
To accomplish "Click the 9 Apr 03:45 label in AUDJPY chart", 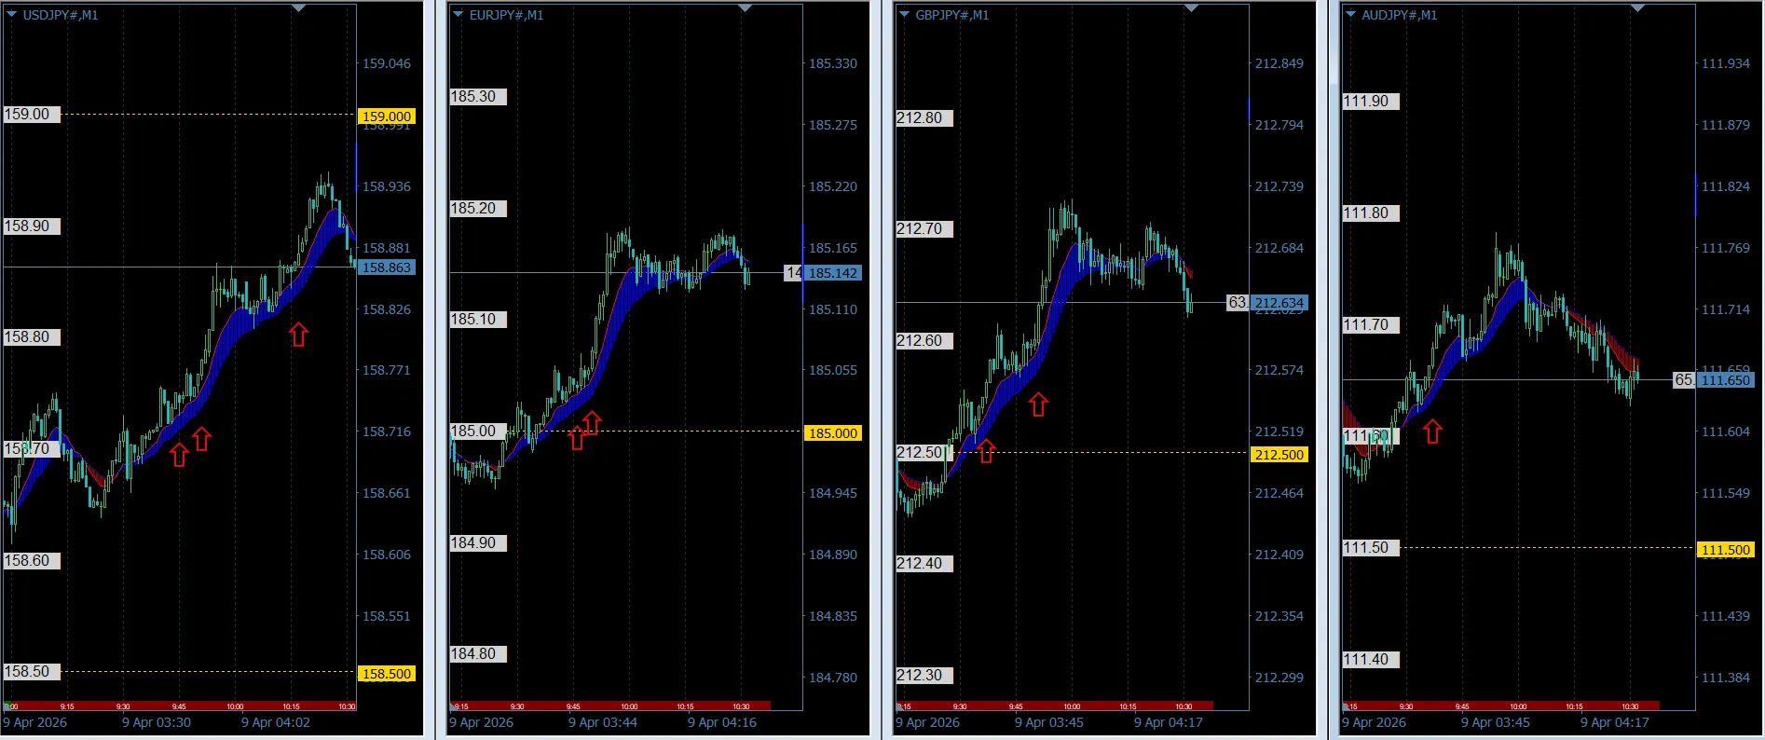I will pos(1496,722).
